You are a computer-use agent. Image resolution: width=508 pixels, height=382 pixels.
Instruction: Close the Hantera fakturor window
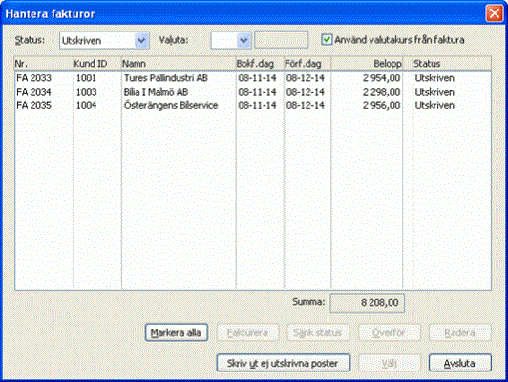click(x=494, y=13)
